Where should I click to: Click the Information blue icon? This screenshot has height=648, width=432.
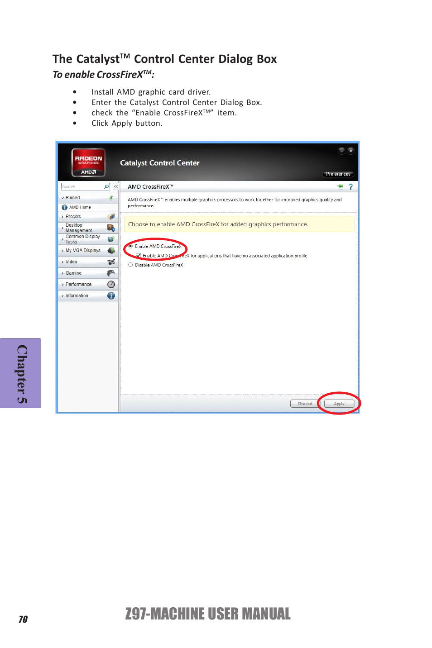[111, 295]
